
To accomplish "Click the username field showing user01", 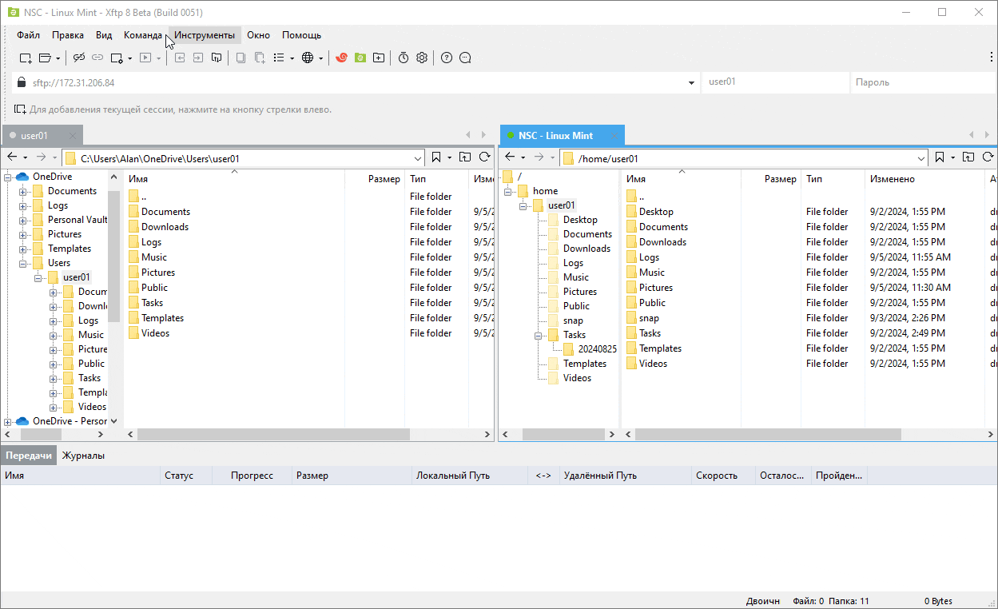I will click(774, 82).
